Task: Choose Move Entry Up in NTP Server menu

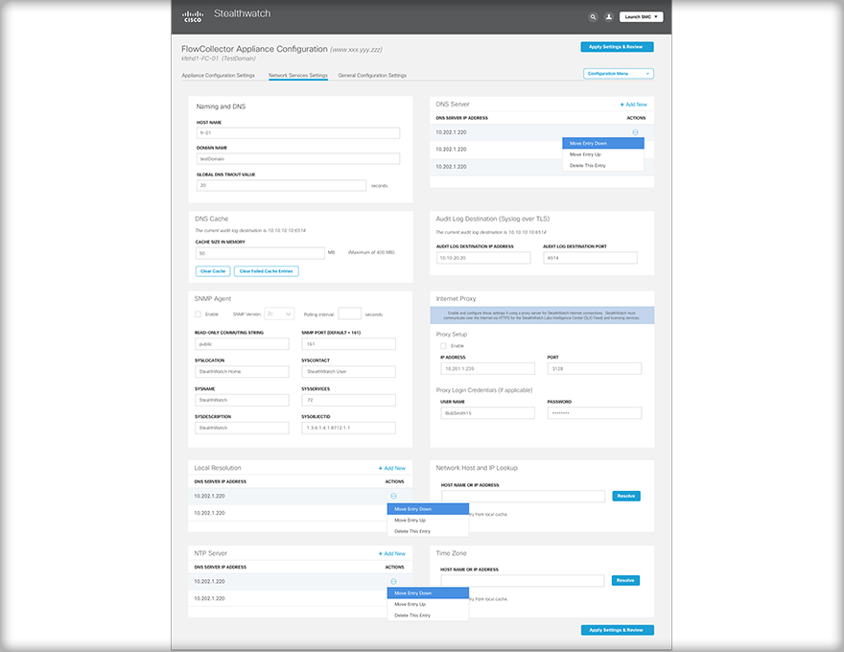Action: pyautogui.click(x=428, y=604)
